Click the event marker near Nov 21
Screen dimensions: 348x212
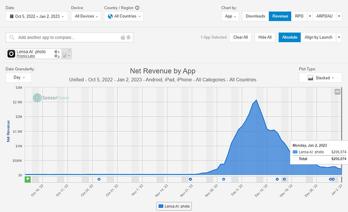(x=190, y=179)
